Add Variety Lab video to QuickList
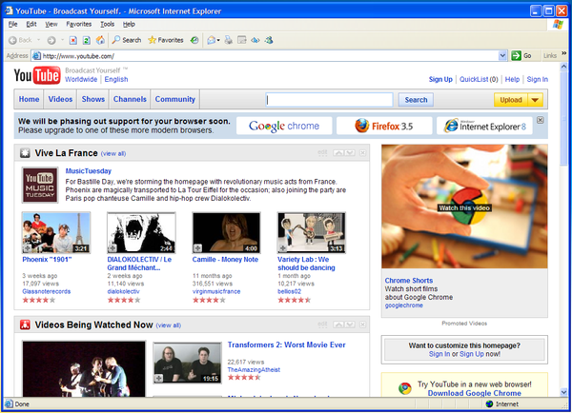This screenshot has width=572, height=413. [x=283, y=248]
